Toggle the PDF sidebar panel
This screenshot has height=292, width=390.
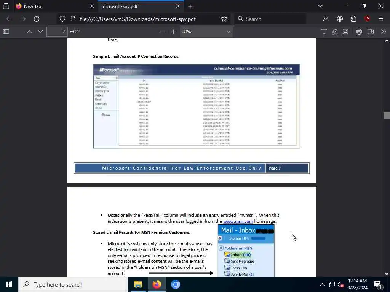click(x=6, y=32)
